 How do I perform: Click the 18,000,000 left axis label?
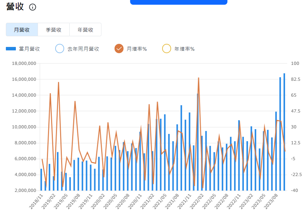tap(24, 64)
